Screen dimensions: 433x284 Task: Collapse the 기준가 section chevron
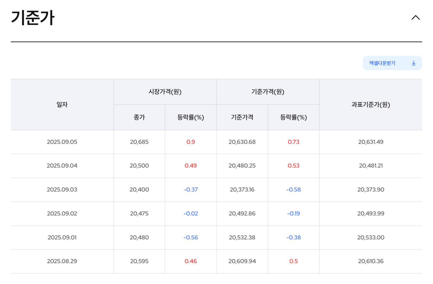415,18
